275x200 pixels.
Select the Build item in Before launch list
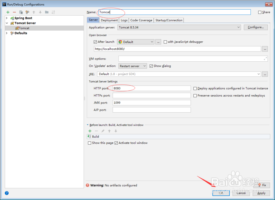pyautogui.click(x=178, y=137)
